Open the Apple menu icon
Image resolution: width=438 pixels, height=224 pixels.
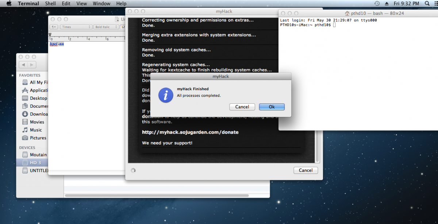[x=9, y=4]
